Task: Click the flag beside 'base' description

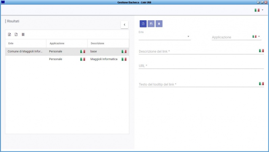Action: 124,51
